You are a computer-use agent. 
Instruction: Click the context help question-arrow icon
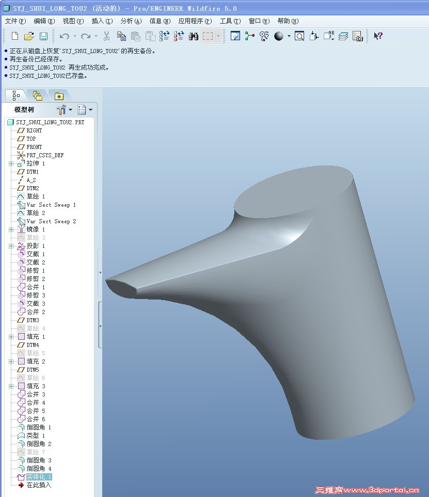(378, 36)
